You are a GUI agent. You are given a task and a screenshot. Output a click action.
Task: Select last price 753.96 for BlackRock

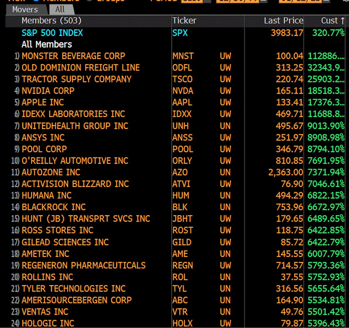(x=290, y=207)
